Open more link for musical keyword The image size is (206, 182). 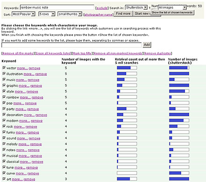(x=24, y=156)
